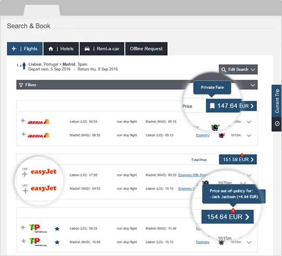The width and height of the screenshot is (282, 256).
Task: Choose the 151.58 EUR easyJet fare
Action: [238, 159]
